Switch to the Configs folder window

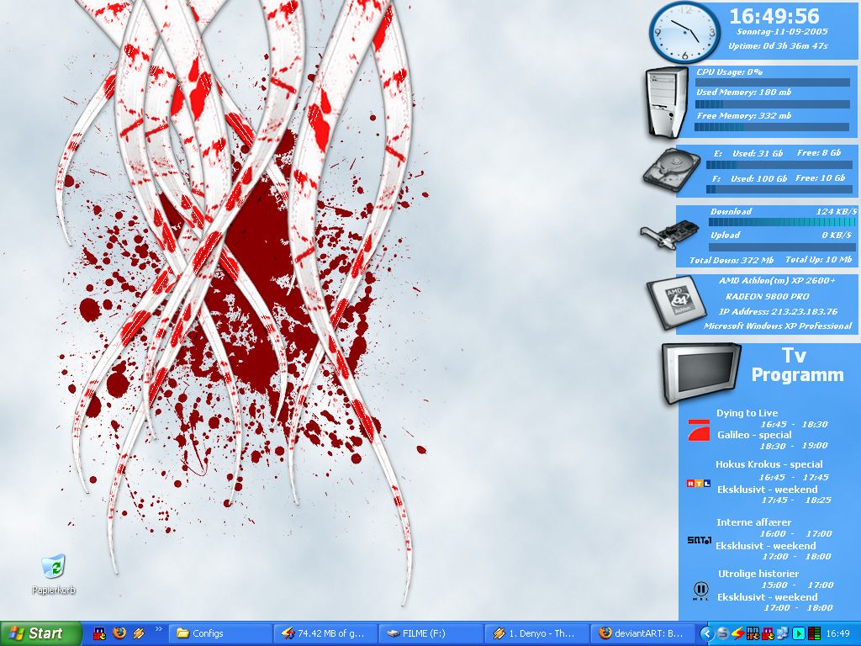(220, 633)
